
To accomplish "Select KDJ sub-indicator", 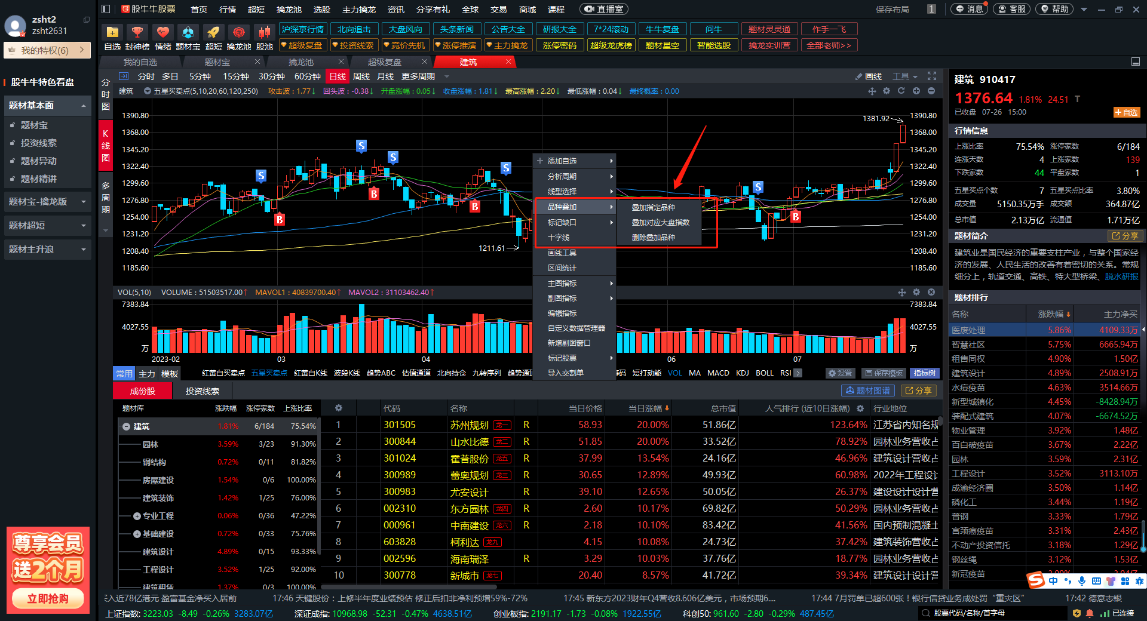I will pyautogui.click(x=743, y=373).
